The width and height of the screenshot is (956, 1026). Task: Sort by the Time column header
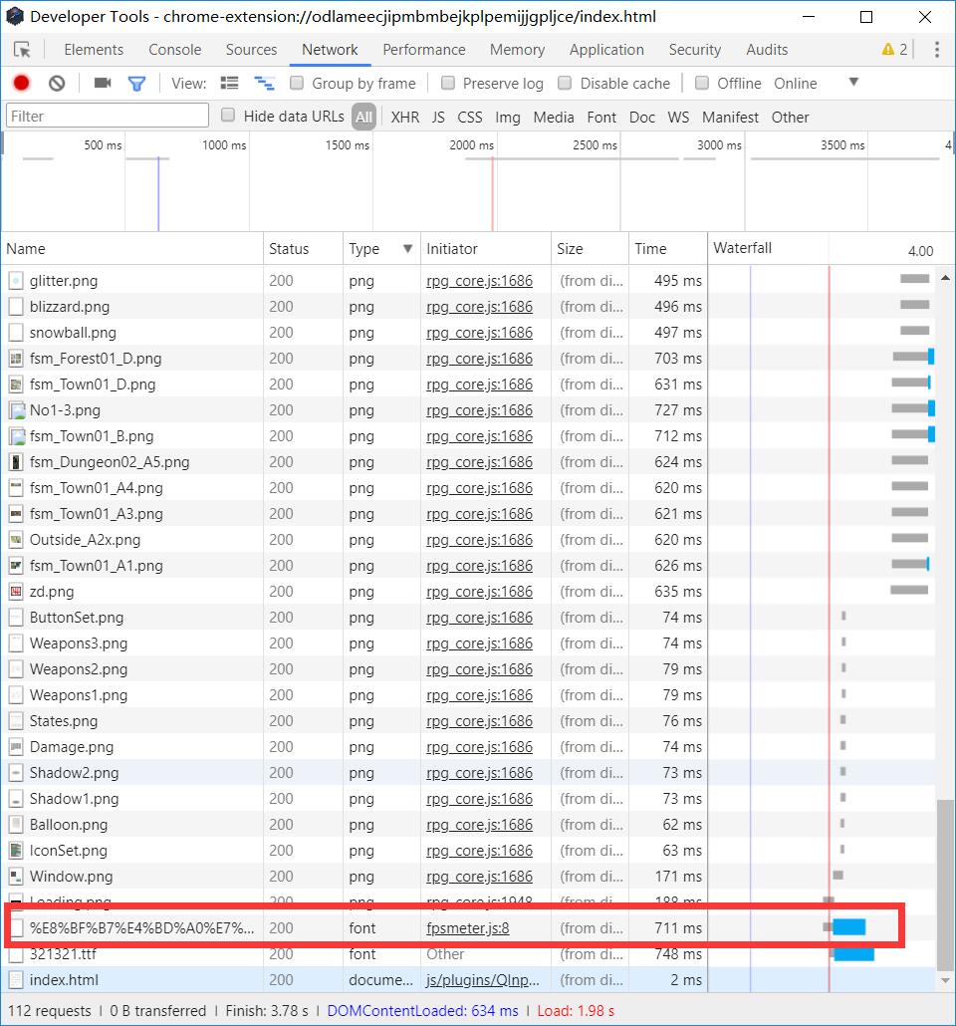667,249
